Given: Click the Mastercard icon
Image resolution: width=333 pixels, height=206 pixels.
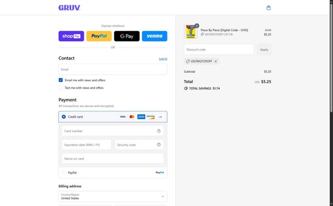Looking at the screenshot, I should (x=132, y=117).
